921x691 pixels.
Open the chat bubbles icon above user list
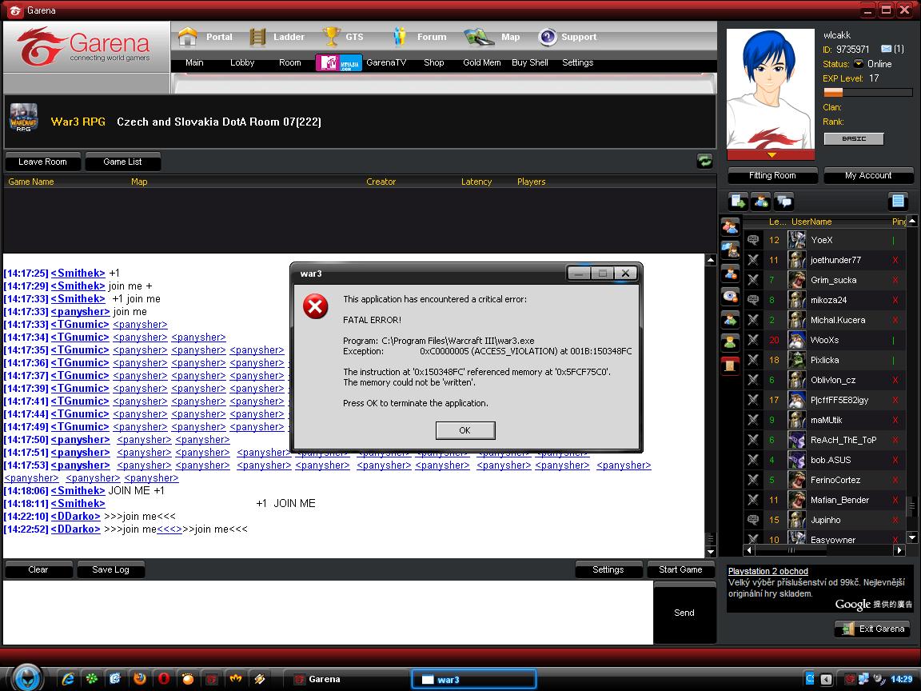(784, 202)
